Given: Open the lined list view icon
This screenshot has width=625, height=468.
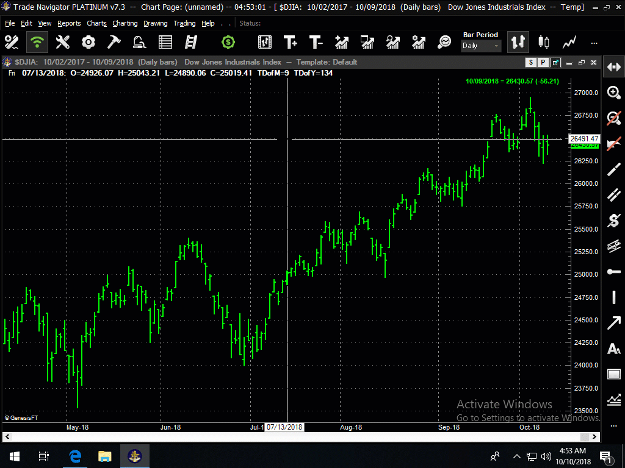Looking at the screenshot, I should pos(165,42).
